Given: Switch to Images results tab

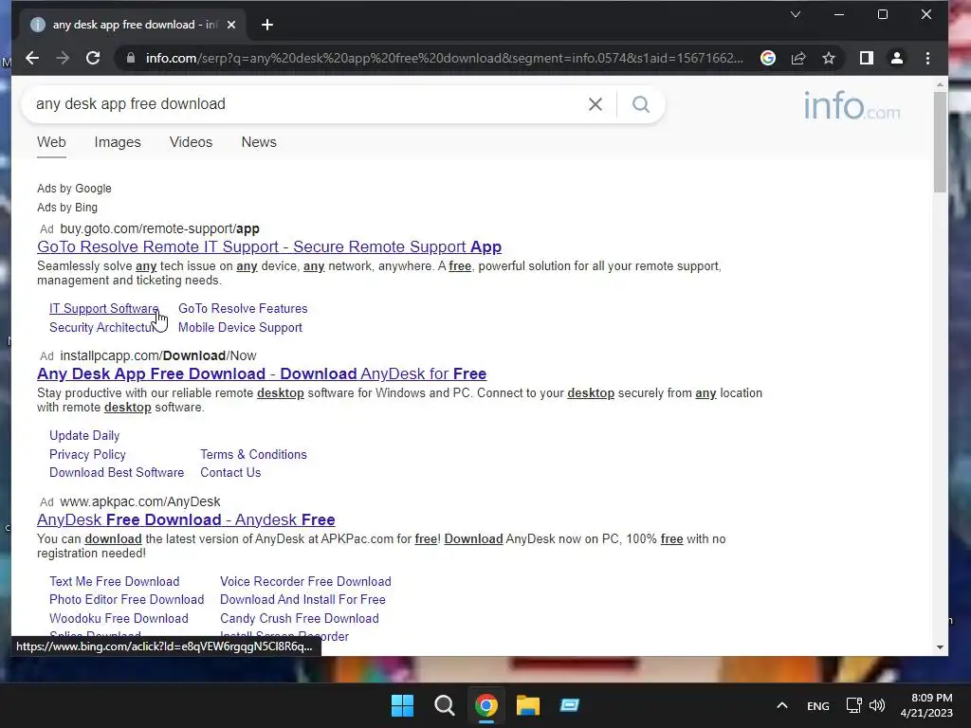Looking at the screenshot, I should [x=118, y=142].
